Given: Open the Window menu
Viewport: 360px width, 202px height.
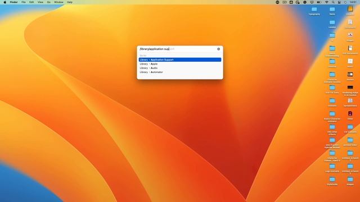Looking at the screenshot, I should click(x=58, y=2).
